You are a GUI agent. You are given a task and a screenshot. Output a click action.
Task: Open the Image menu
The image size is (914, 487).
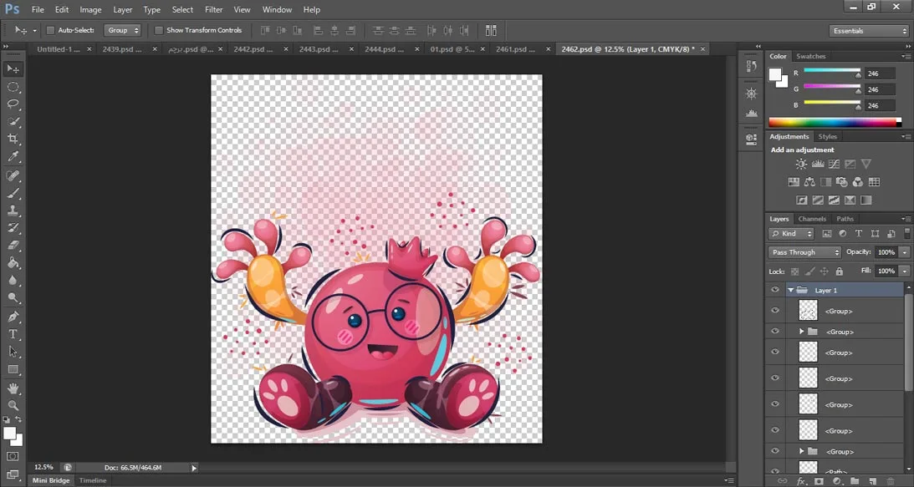[x=90, y=9]
